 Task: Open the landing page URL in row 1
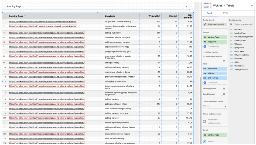43,21
